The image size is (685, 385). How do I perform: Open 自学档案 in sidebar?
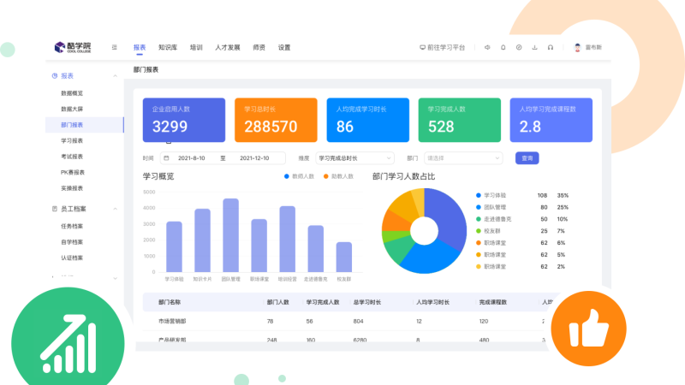pos(72,242)
